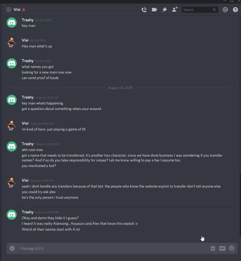
Task: Click Trashy's avatar on the 'hey man' message
Action: tap(12, 22)
